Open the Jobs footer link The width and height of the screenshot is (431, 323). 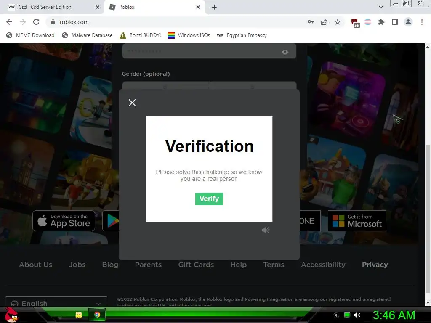click(x=77, y=265)
